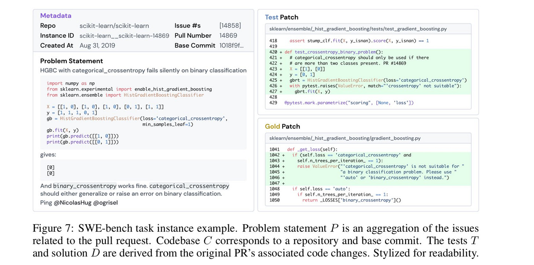Click the created date Aug 31, 2019

tap(97, 45)
